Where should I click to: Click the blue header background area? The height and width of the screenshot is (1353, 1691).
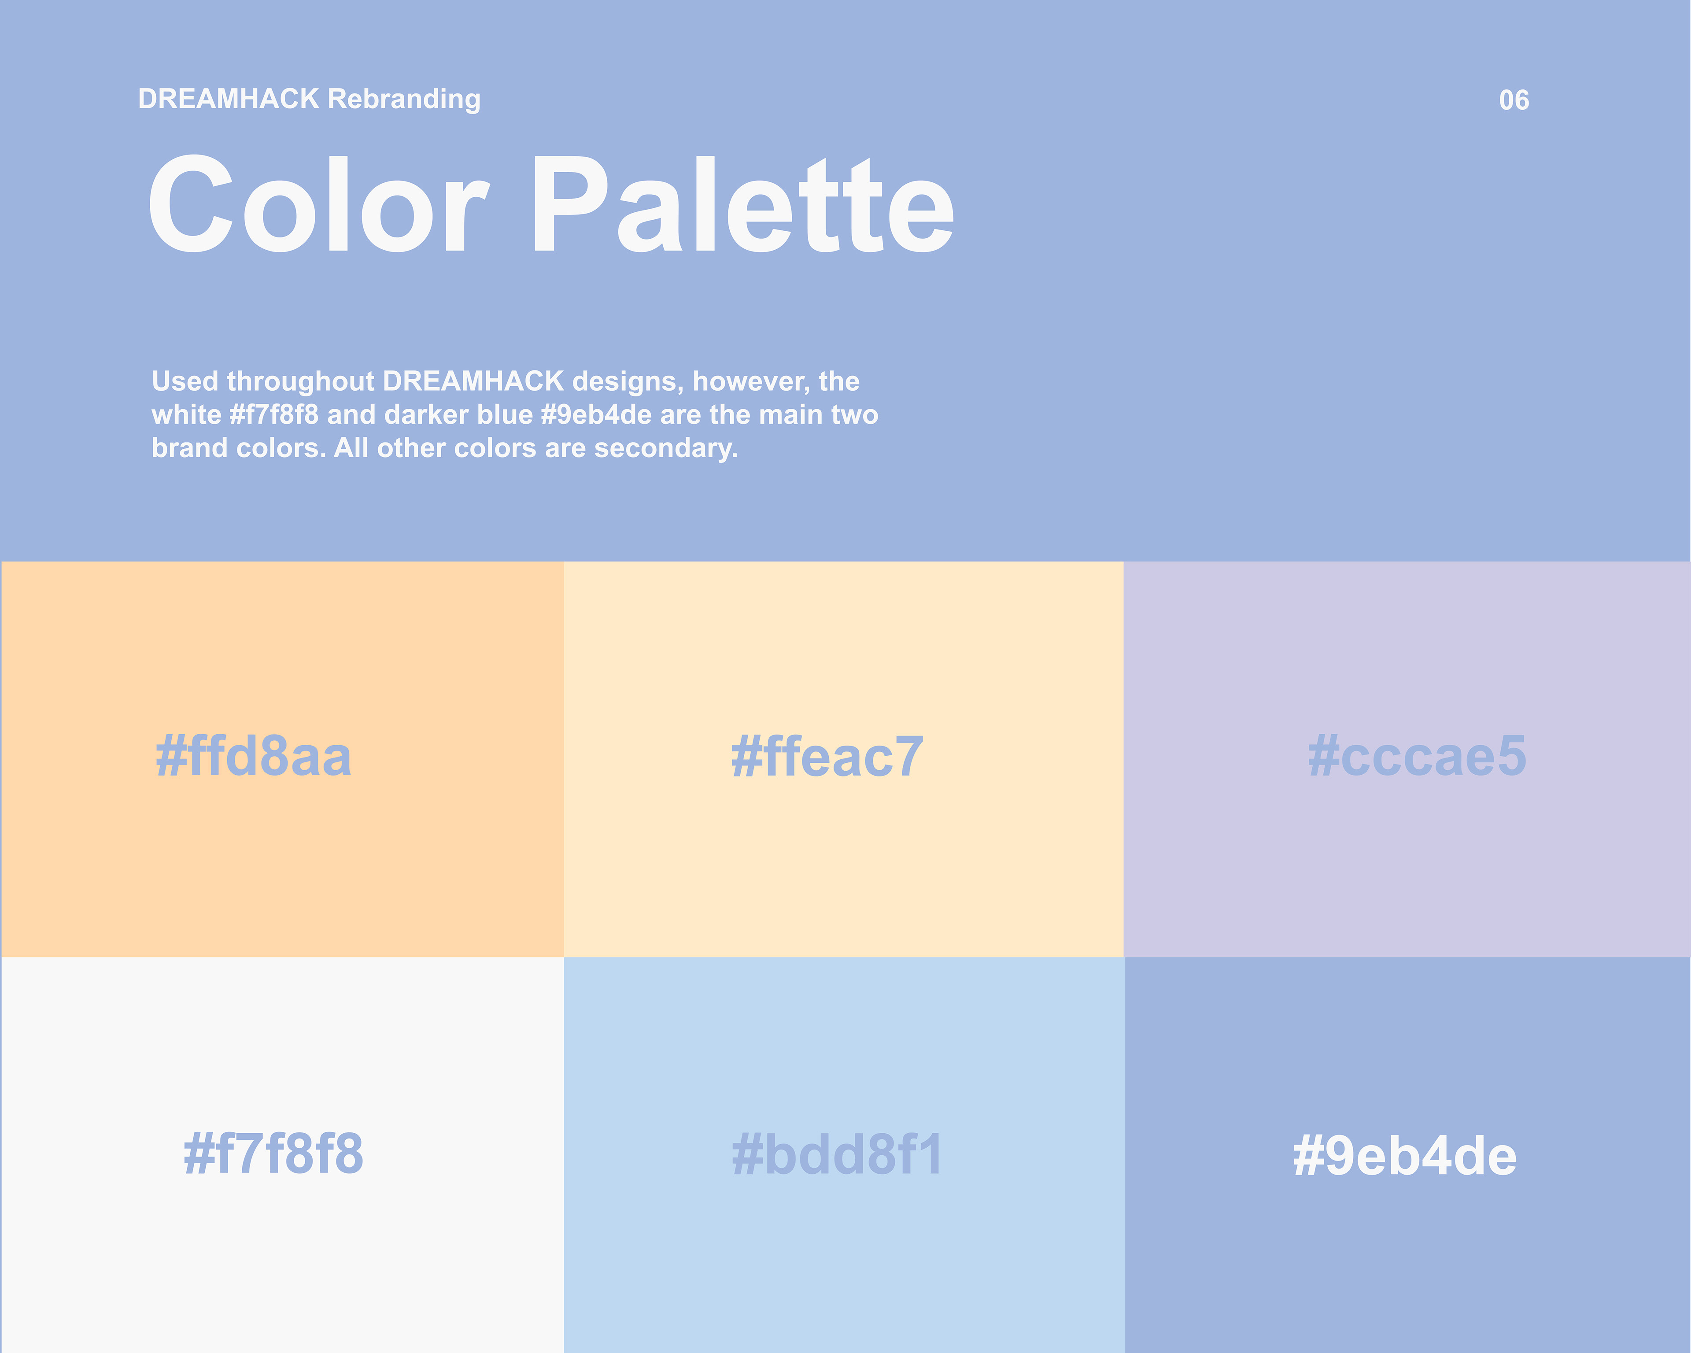click(1255, 314)
